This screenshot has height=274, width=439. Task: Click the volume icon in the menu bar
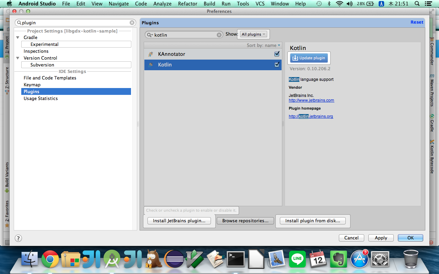pos(349,4)
